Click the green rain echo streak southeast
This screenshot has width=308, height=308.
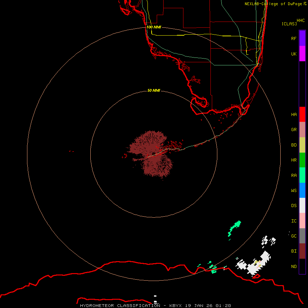pos(234,228)
